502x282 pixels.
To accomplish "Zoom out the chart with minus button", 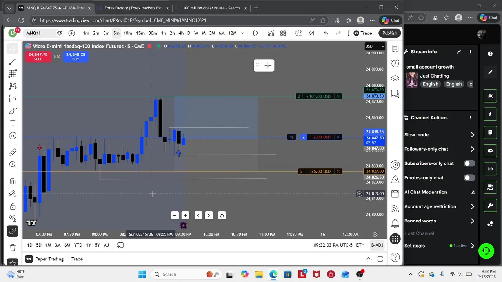I will pyautogui.click(x=175, y=215).
